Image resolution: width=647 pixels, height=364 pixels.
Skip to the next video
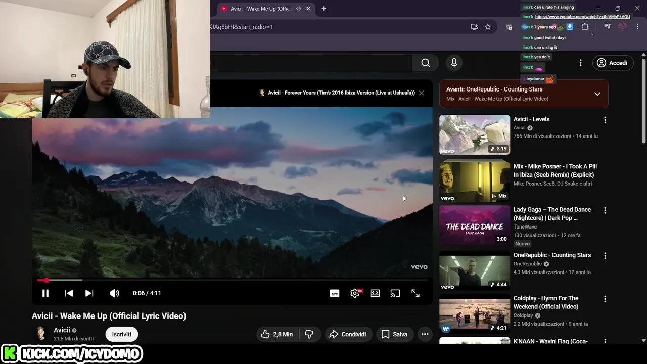[89, 293]
